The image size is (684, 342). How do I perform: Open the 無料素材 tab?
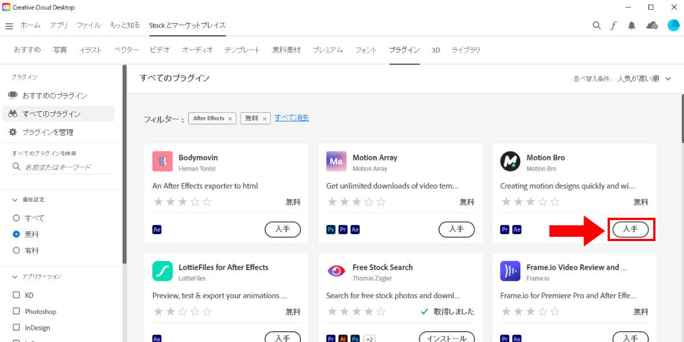click(286, 50)
